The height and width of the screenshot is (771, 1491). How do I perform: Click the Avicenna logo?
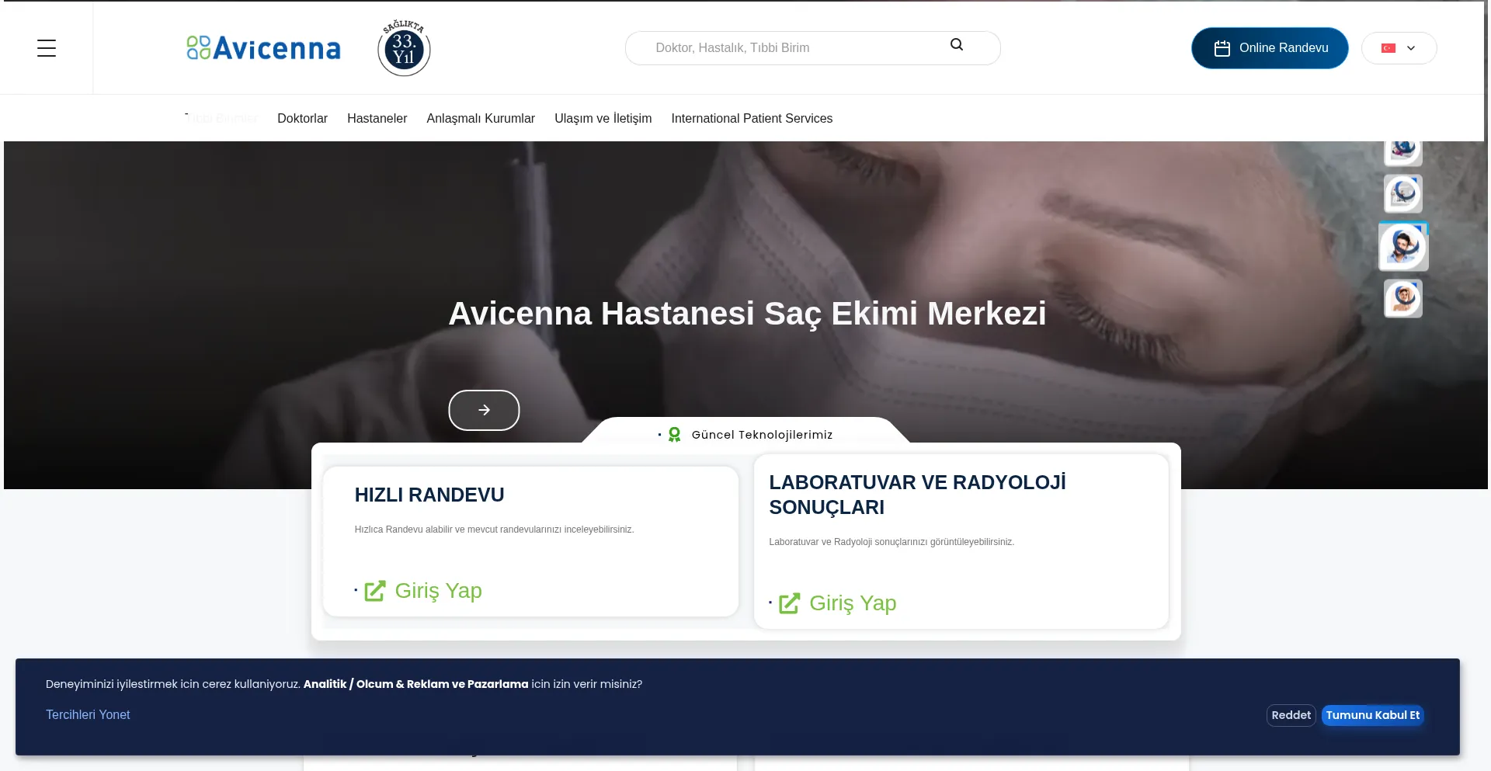[x=263, y=48]
